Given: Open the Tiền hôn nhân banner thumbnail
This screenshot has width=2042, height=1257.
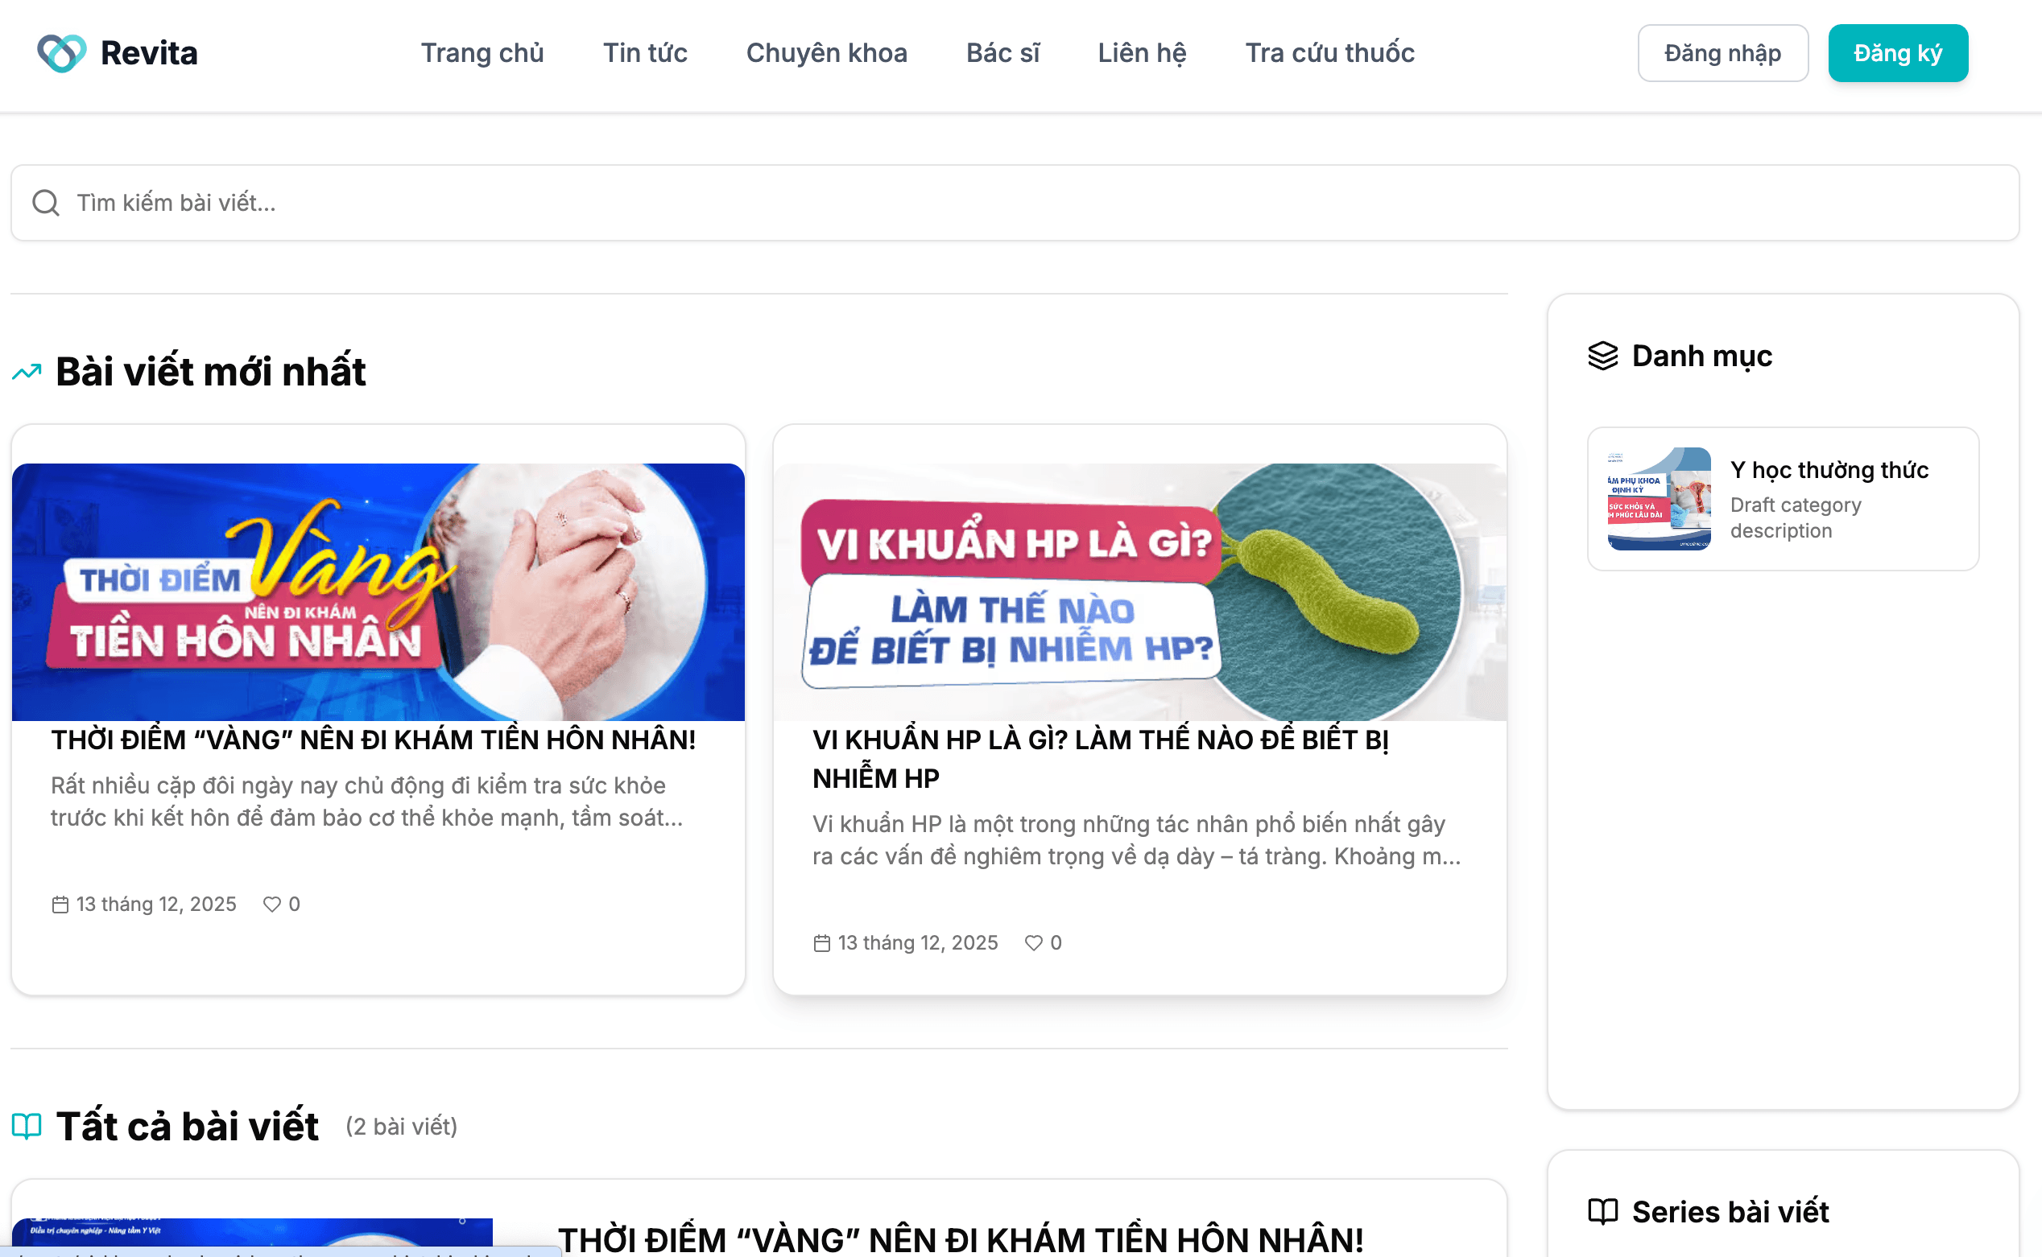Looking at the screenshot, I should tap(378, 592).
